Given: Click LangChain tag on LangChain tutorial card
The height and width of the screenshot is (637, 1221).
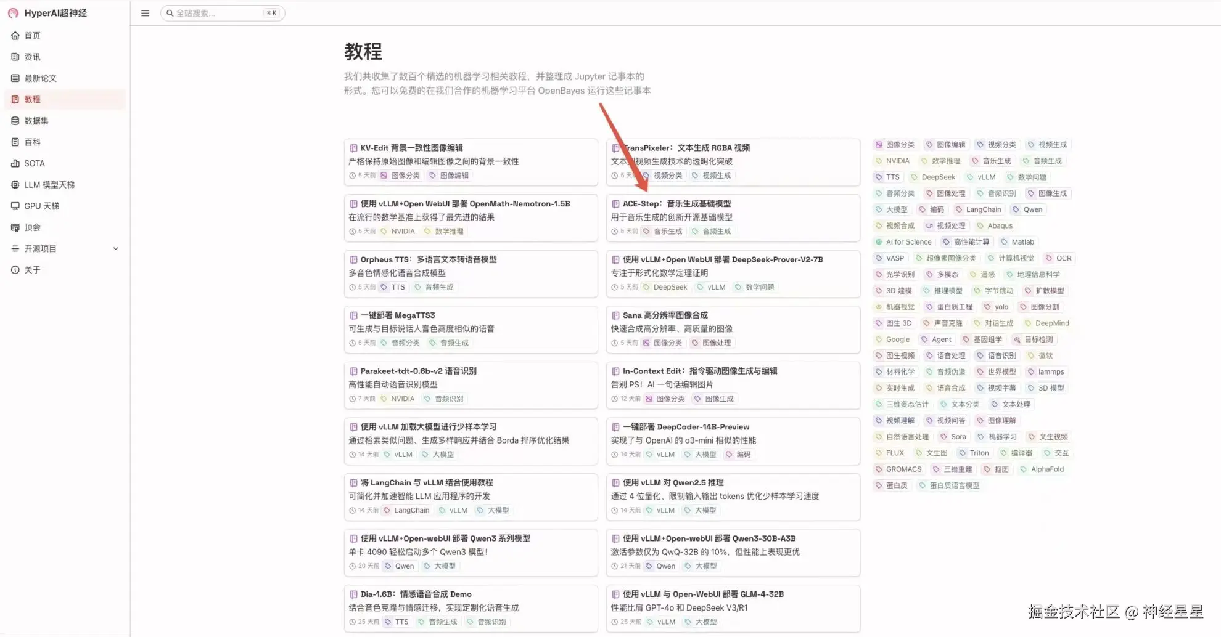Looking at the screenshot, I should pyautogui.click(x=406, y=510).
